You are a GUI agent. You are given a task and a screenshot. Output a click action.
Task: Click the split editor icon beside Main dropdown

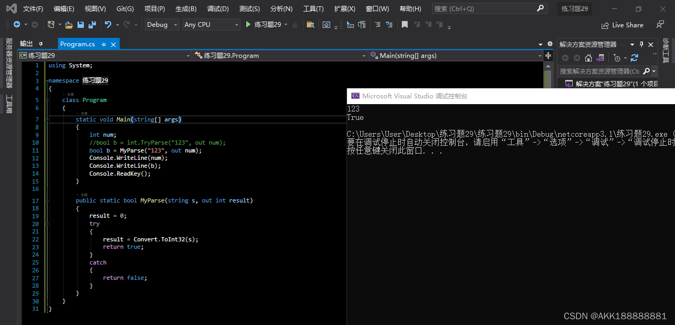[549, 55]
